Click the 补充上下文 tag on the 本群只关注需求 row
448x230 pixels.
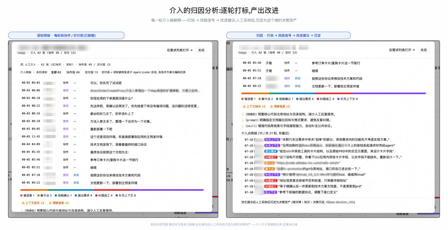coord(272,140)
